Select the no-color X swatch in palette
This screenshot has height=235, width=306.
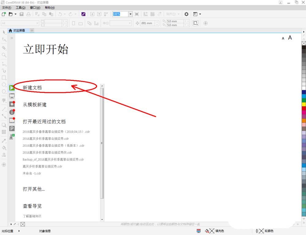(x=304, y=43)
